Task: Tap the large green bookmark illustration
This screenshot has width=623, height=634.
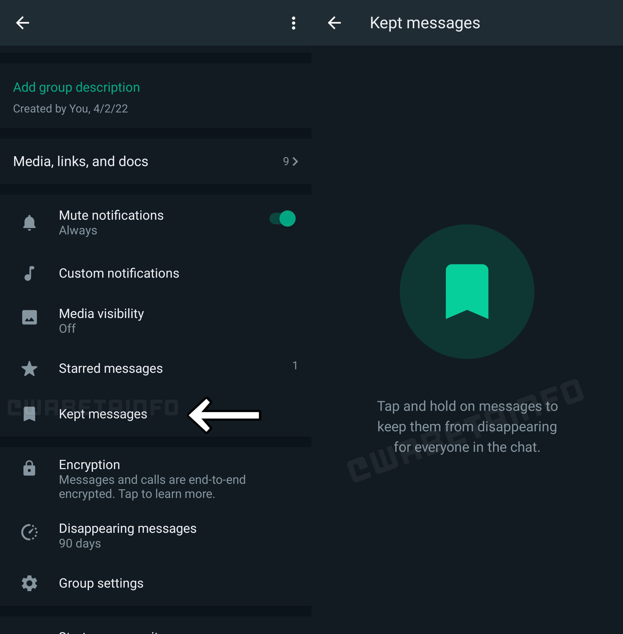Action: point(467,291)
